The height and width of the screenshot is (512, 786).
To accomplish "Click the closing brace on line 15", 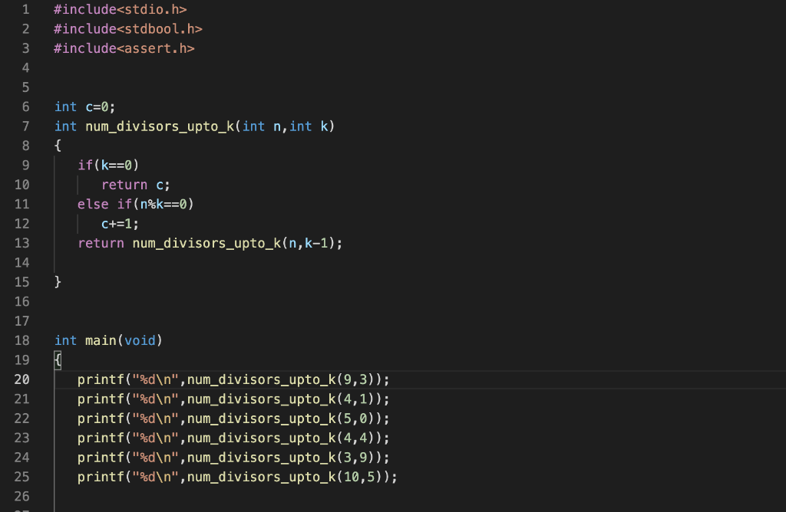I will (58, 281).
